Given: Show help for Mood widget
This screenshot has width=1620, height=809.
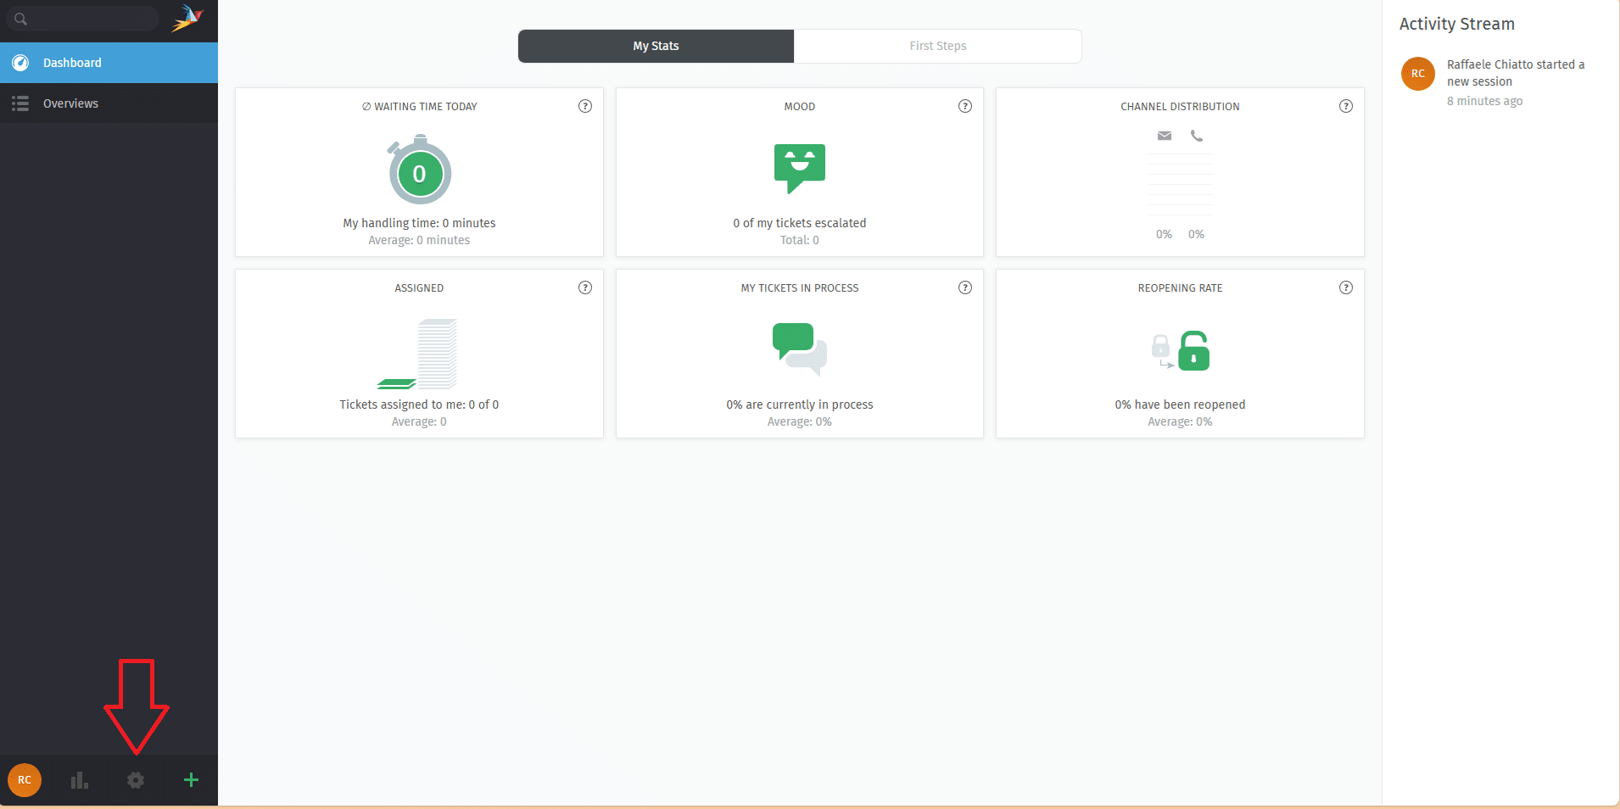Looking at the screenshot, I should [x=965, y=106].
